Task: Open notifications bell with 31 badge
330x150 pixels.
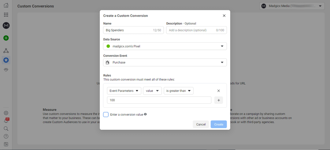Action: tap(6, 121)
